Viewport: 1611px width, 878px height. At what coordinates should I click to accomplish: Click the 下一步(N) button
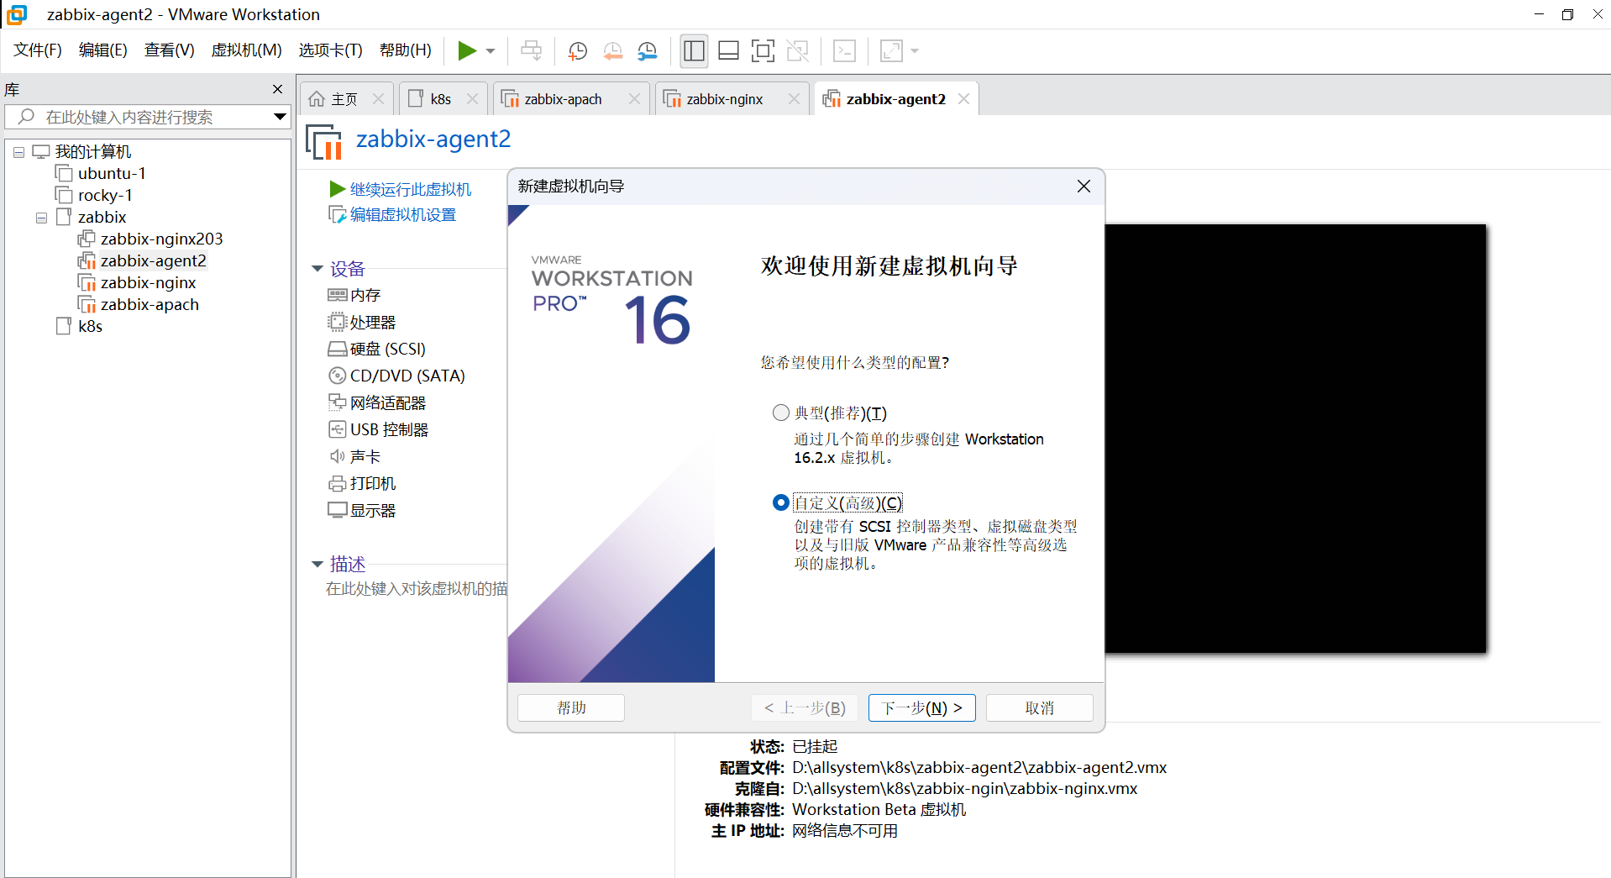(922, 707)
